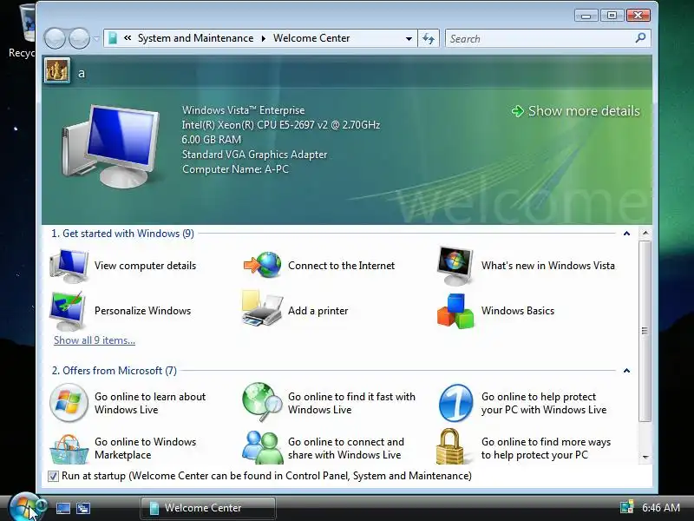
Task: Click Switch between windows quick launch icon
Action: click(x=83, y=508)
